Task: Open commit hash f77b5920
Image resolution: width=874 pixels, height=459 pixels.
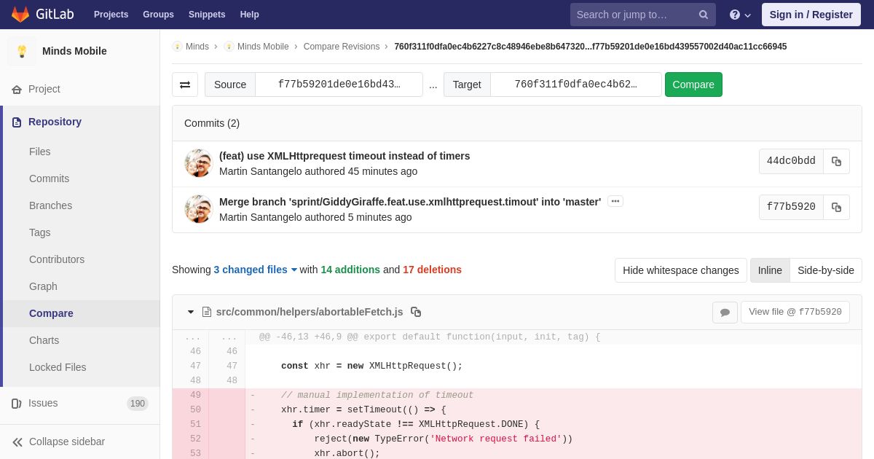Action: pos(791,208)
